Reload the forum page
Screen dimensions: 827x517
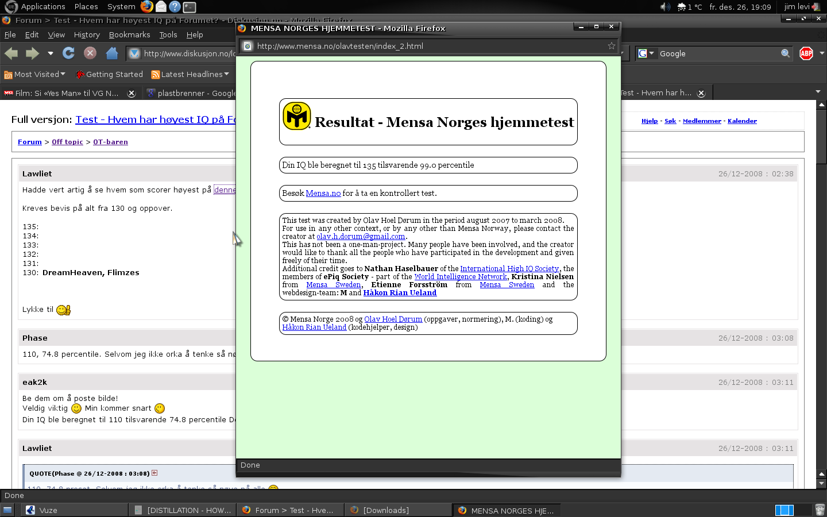(68, 53)
